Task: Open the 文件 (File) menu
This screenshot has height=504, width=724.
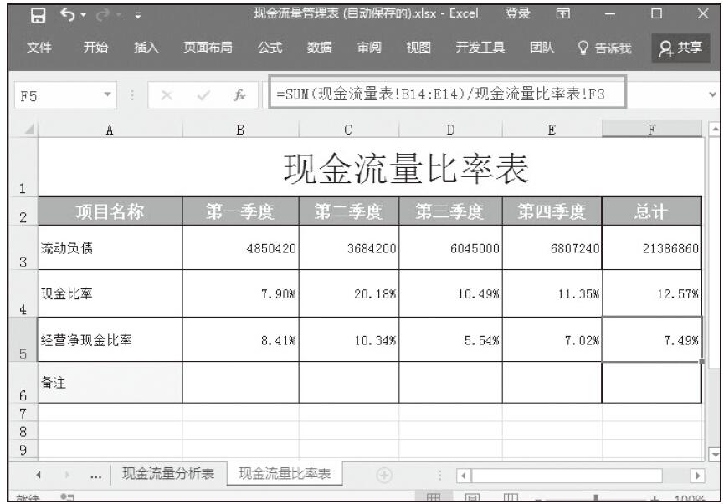Action: tap(39, 48)
